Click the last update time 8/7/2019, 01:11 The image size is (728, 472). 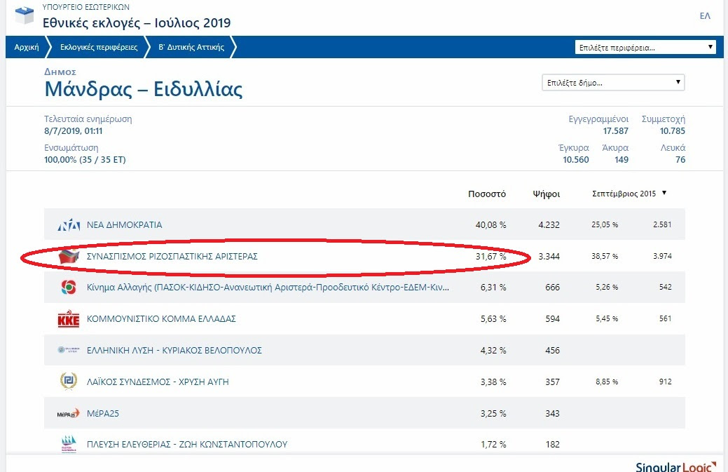point(74,131)
